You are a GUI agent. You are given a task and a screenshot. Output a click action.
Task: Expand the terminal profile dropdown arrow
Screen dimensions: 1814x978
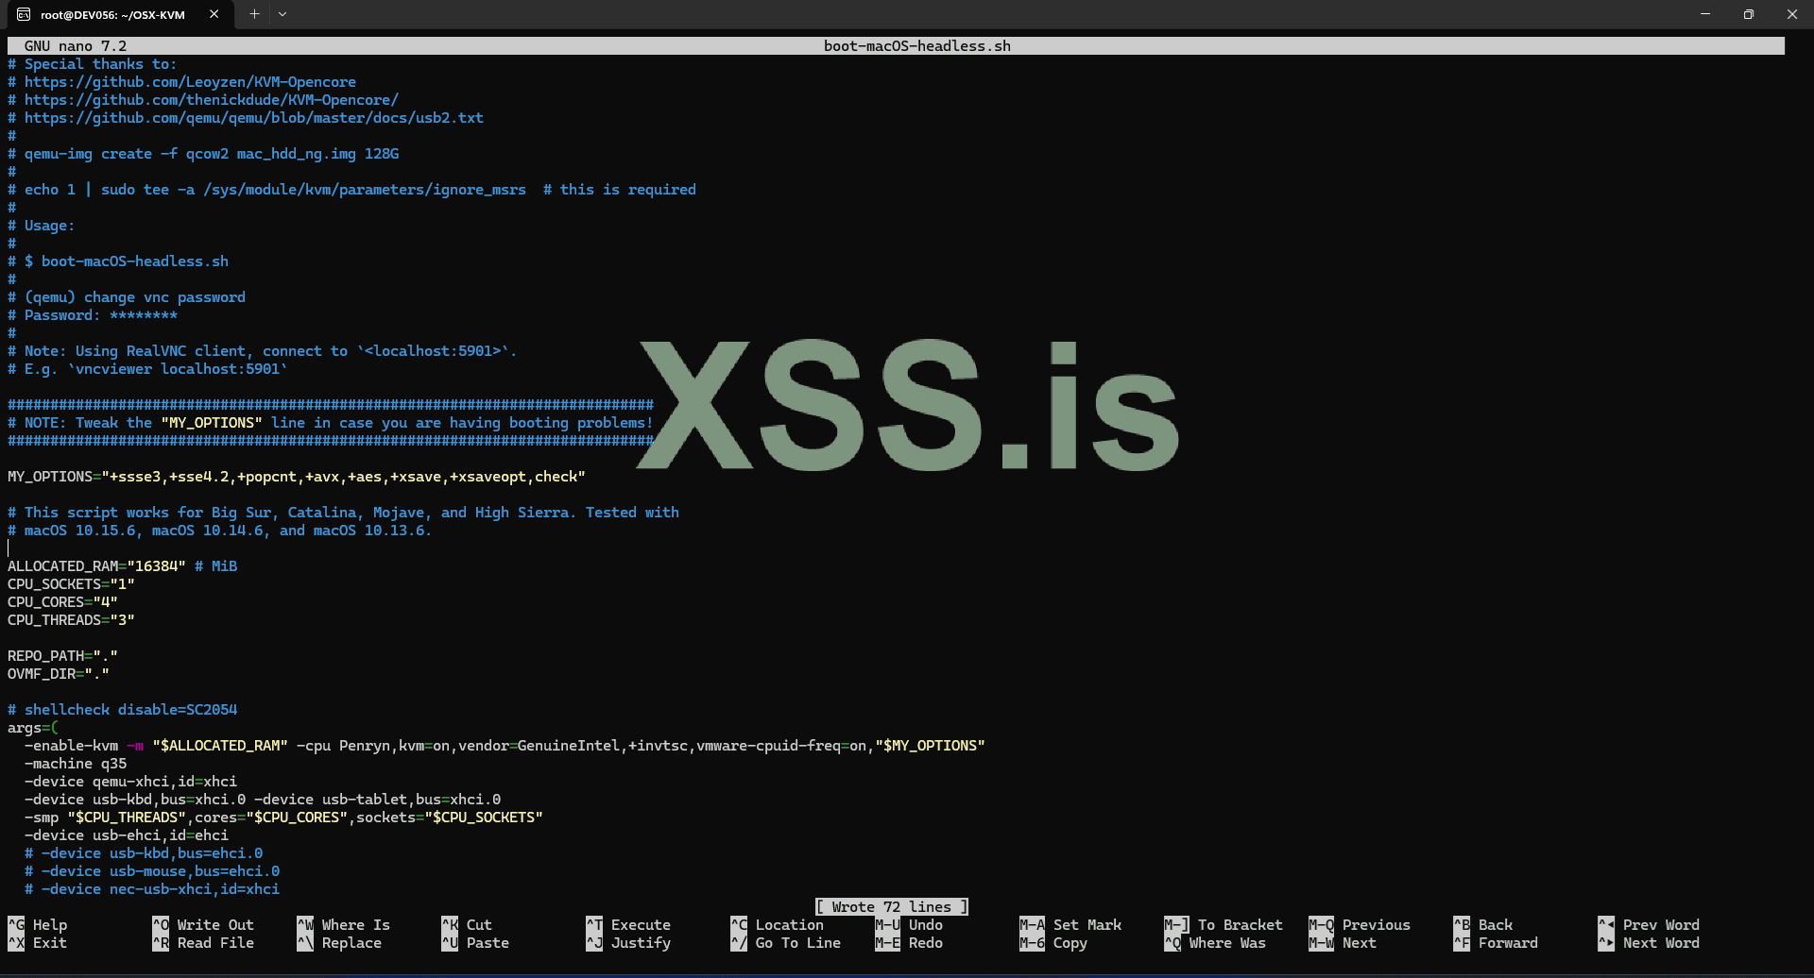[x=282, y=14]
